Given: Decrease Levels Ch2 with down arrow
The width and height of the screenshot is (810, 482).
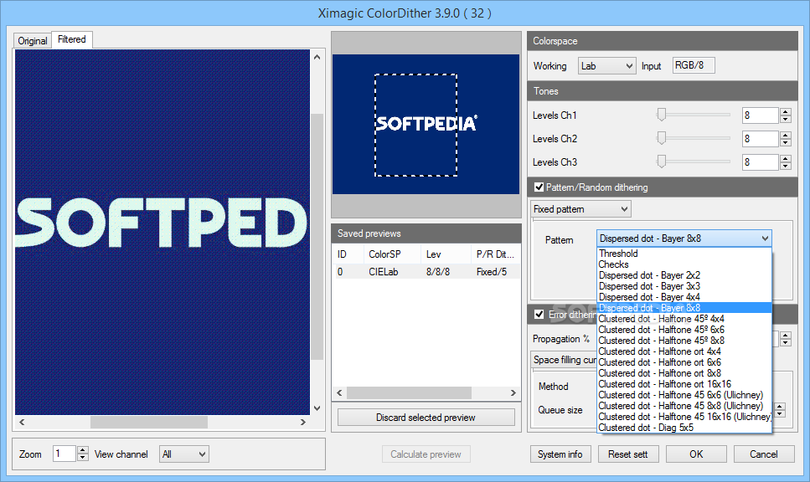Looking at the screenshot, I should (786, 142).
